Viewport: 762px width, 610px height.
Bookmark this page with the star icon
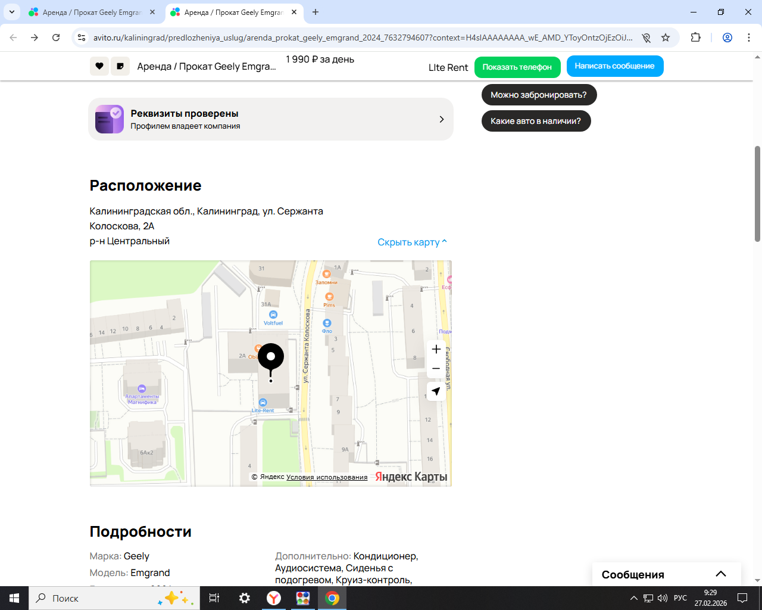pos(666,38)
